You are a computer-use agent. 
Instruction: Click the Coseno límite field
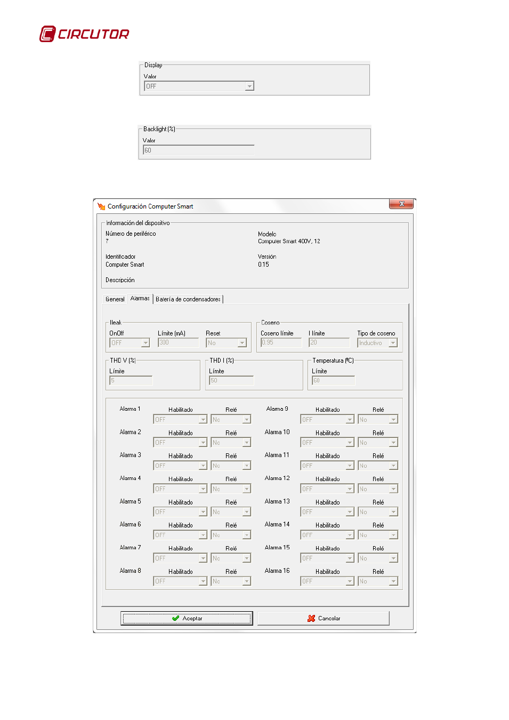[x=281, y=342]
